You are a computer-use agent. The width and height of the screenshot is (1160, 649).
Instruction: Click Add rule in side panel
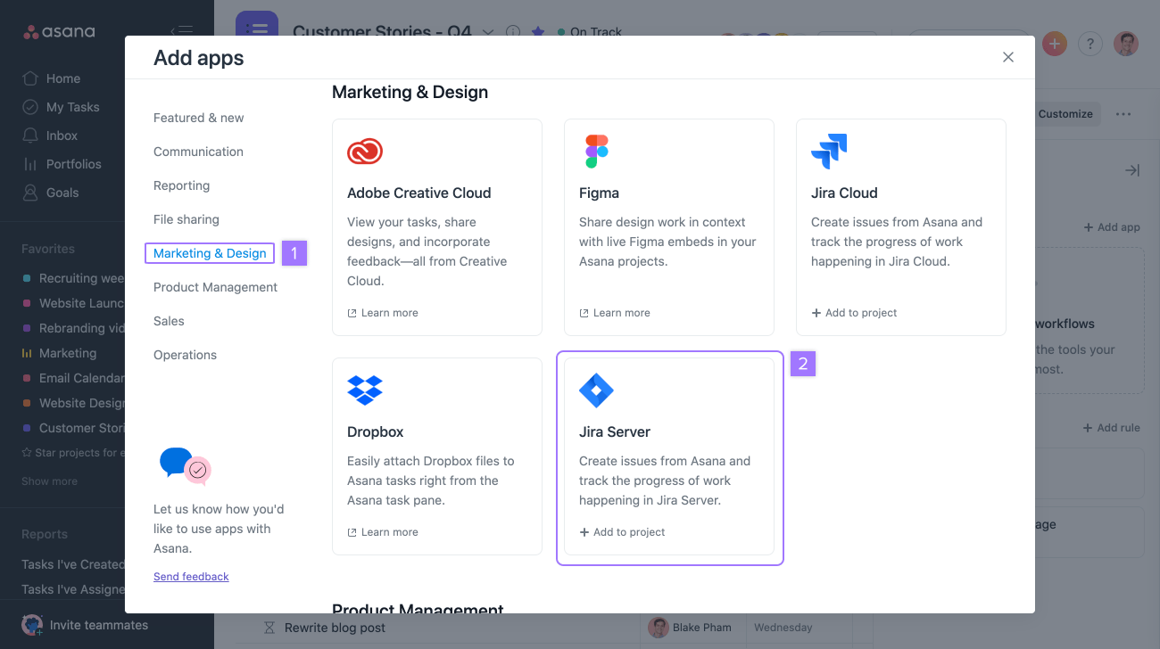click(x=1112, y=428)
